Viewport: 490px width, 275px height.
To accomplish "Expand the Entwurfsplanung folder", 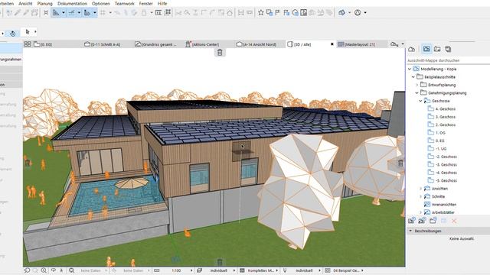I will point(416,85).
